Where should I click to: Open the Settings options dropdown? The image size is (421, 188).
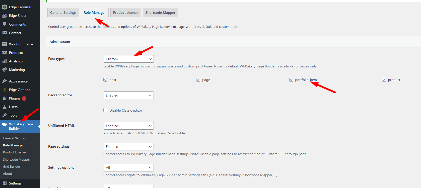pos(128,168)
